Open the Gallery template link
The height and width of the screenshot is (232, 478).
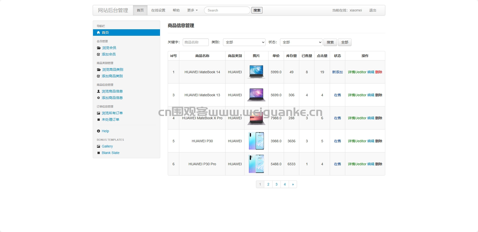[107, 146]
